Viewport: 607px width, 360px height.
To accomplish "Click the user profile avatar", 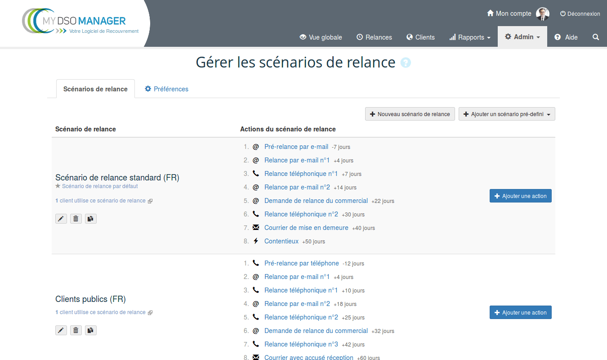I will (x=543, y=14).
